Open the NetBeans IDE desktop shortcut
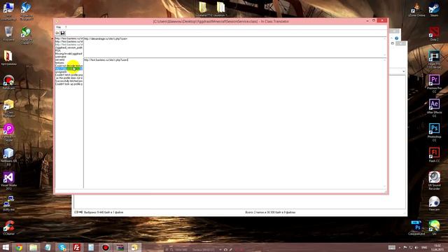 click(x=8, y=157)
